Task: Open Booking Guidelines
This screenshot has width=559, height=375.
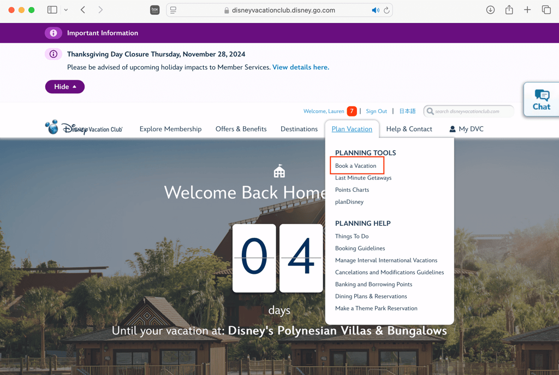Action: coord(360,248)
